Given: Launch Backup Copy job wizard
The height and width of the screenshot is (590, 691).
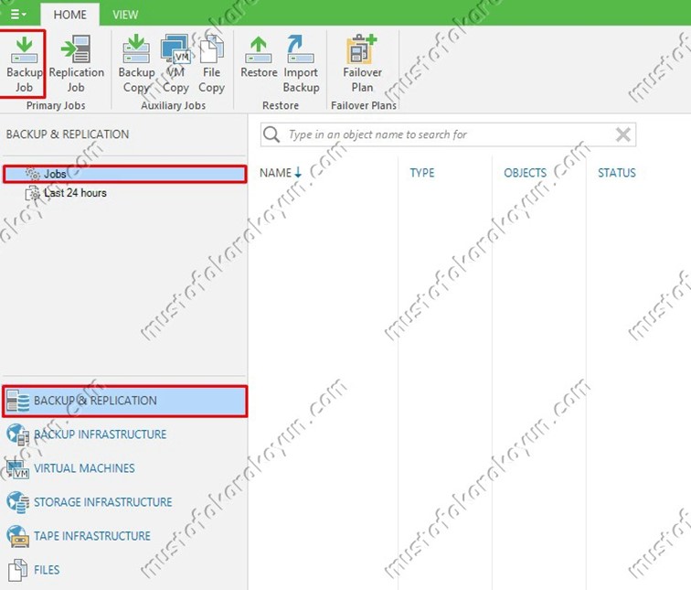Looking at the screenshot, I should tap(136, 64).
